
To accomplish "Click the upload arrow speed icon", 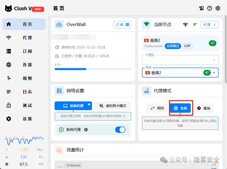I will point(7,150).
